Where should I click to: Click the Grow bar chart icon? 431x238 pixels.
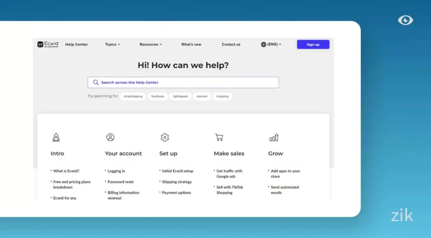[x=274, y=138]
